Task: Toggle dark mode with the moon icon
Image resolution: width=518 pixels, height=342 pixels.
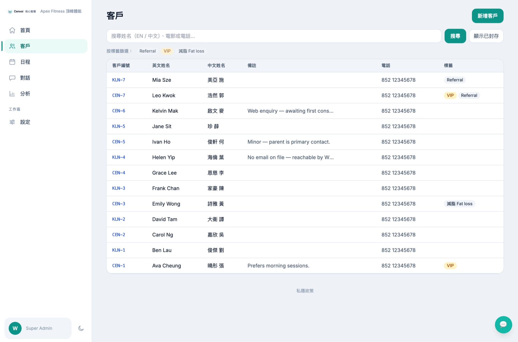Action: coord(81,328)
